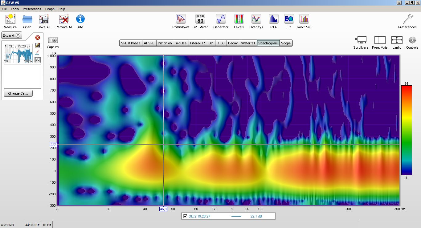Open the Preferences menu
This screenshot has width=421, height=228.
point(32,9)
